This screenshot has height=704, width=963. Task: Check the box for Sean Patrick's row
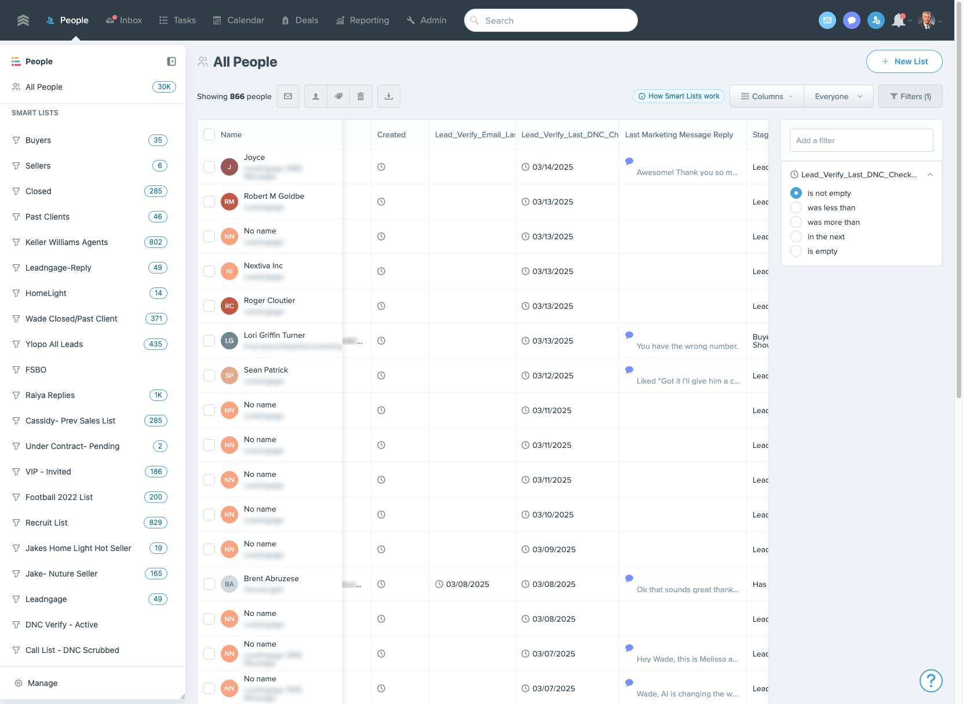pos(209,375)
